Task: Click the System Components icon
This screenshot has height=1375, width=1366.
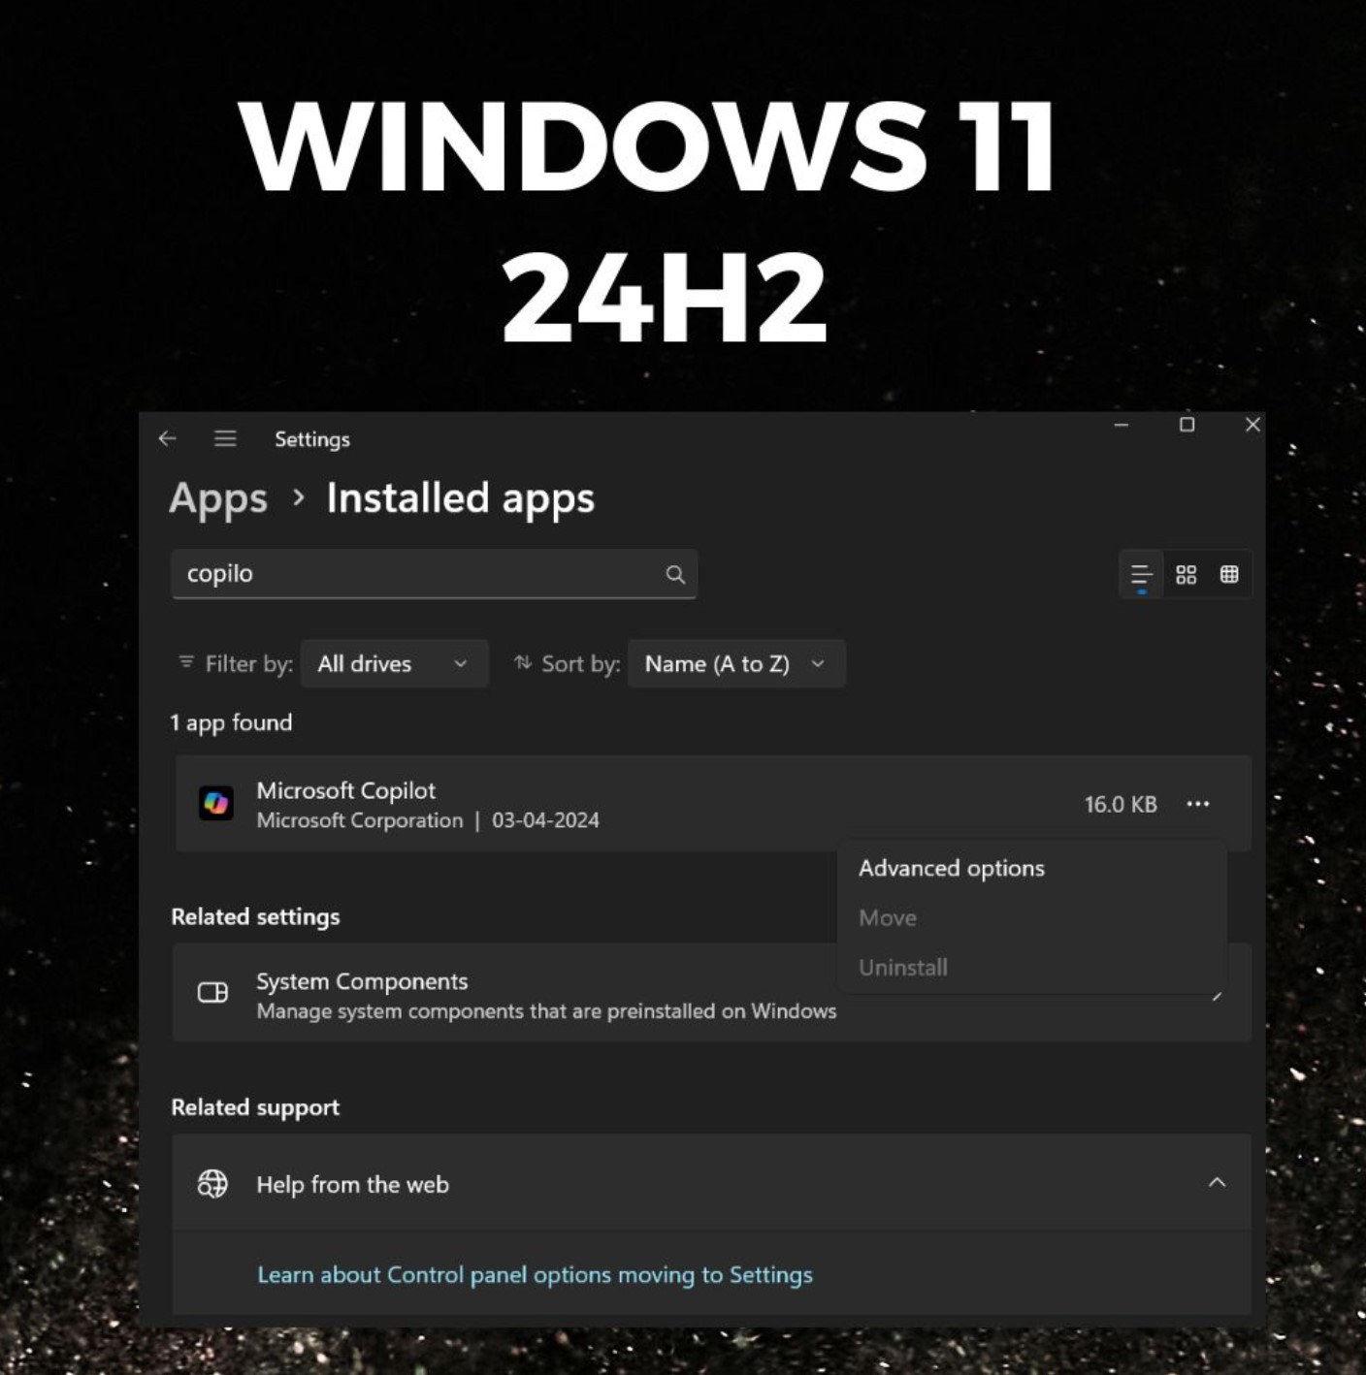Action: (212, 993)
